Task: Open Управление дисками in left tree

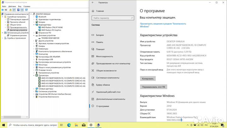Action: point(18,35)
